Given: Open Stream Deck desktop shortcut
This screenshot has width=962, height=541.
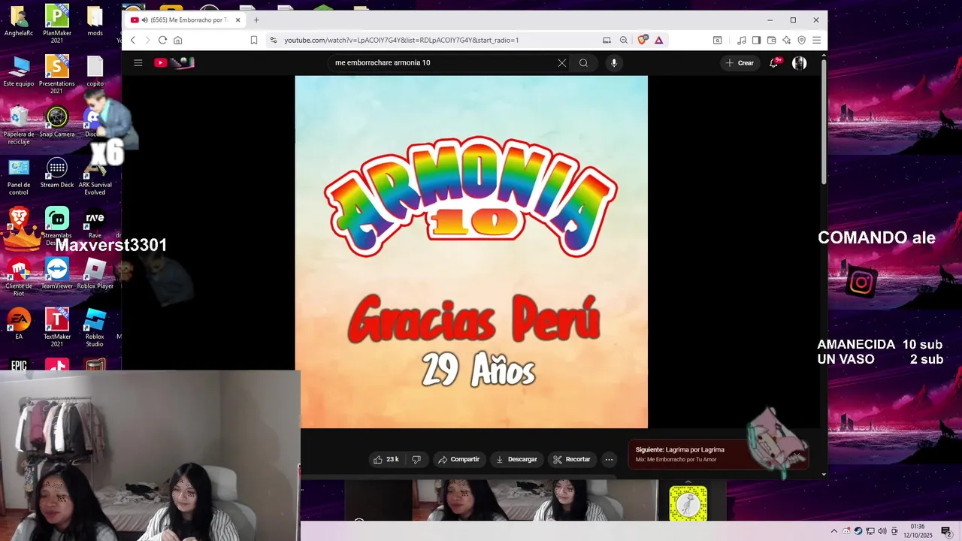Looking at the screenshot, I should click(57, 172).
